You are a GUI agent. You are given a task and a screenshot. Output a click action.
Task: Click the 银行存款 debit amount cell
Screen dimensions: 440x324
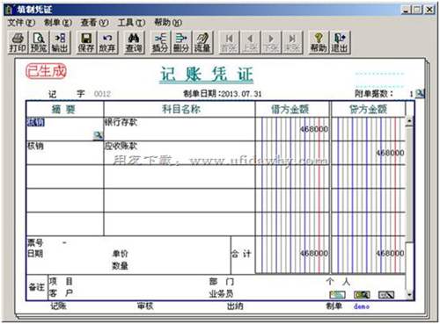(292, 129)
